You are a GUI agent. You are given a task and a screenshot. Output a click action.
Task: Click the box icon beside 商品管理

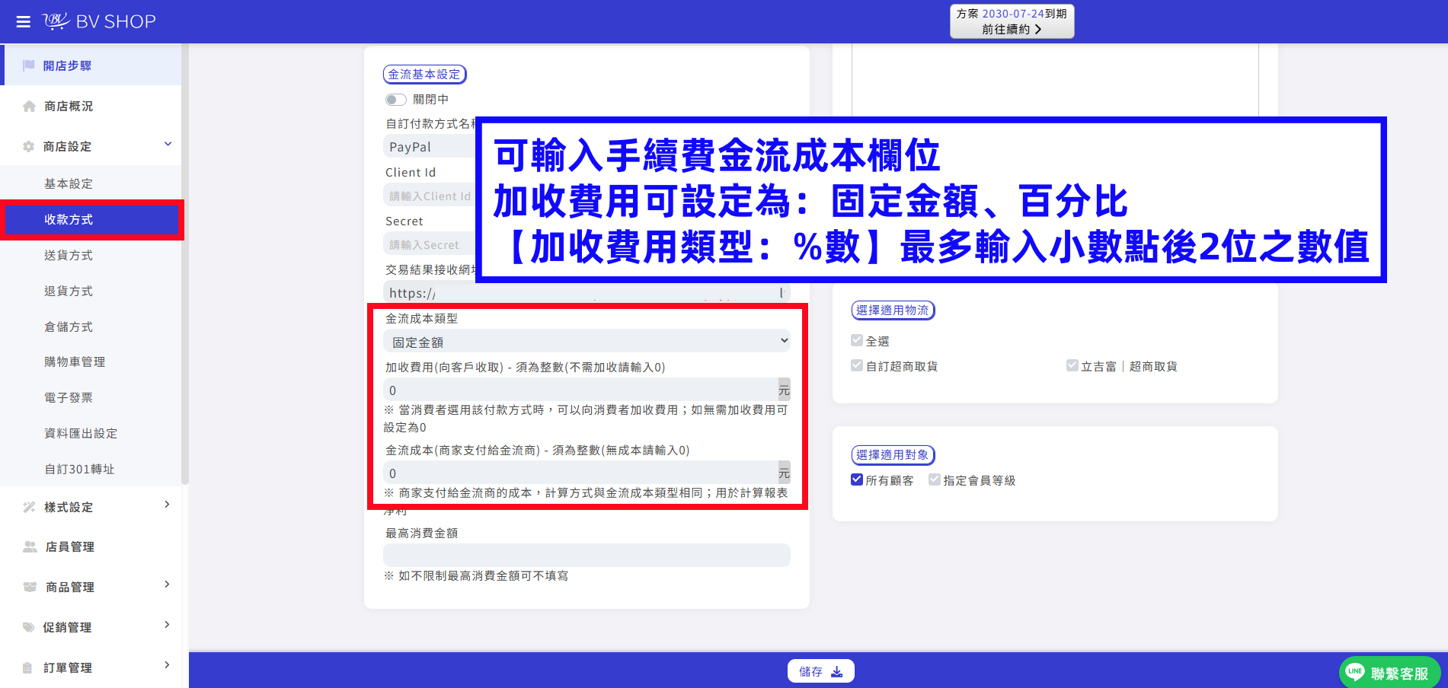click(30, 587)
